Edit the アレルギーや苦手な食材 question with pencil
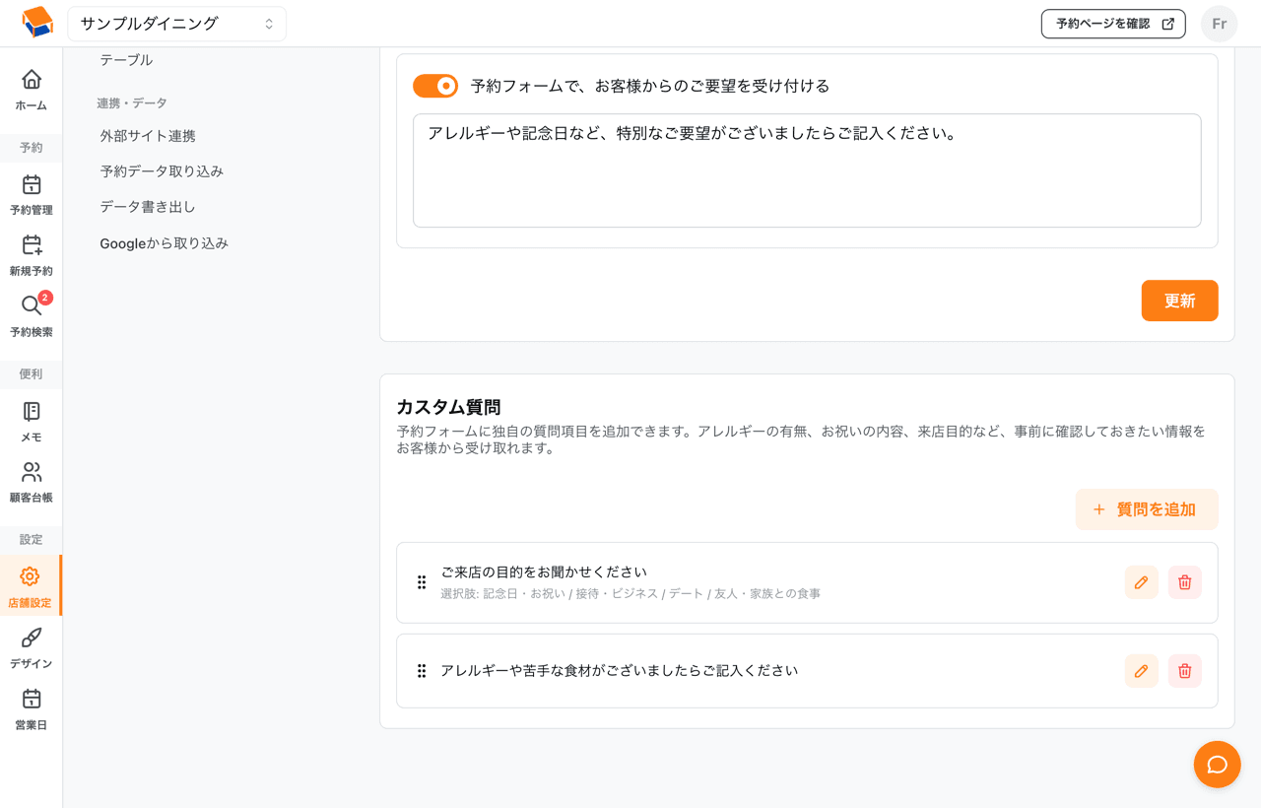 coord(1141,671)
